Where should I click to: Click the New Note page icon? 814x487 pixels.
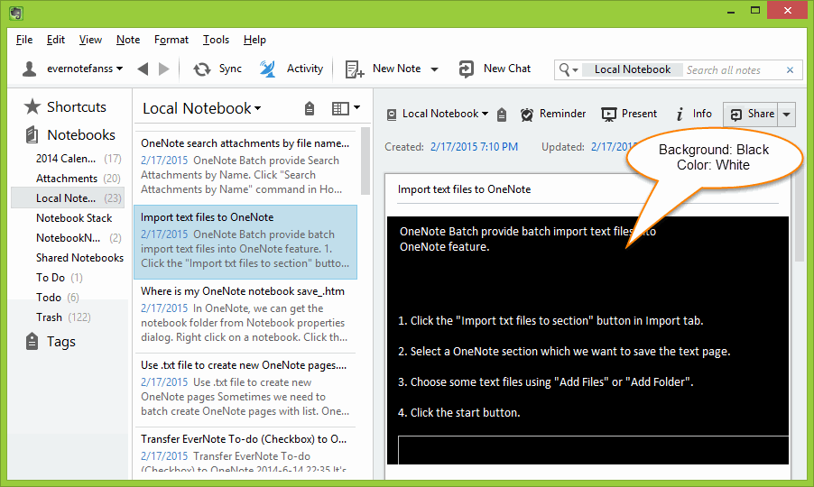tap(355, 69)
